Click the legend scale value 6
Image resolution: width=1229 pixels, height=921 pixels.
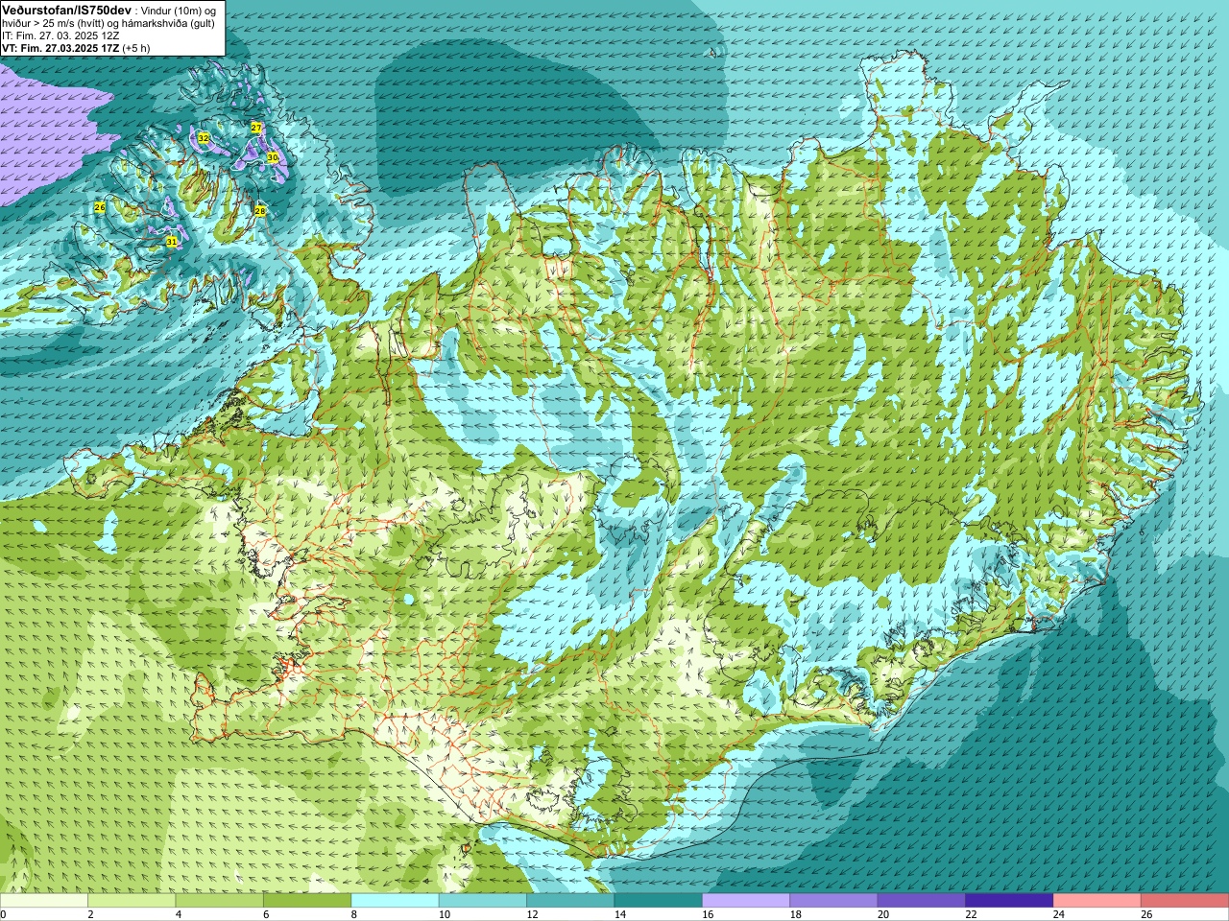[267, 914]
